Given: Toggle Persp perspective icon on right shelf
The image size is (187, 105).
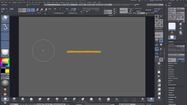Looking at the screenshot, I should [157, 41].
